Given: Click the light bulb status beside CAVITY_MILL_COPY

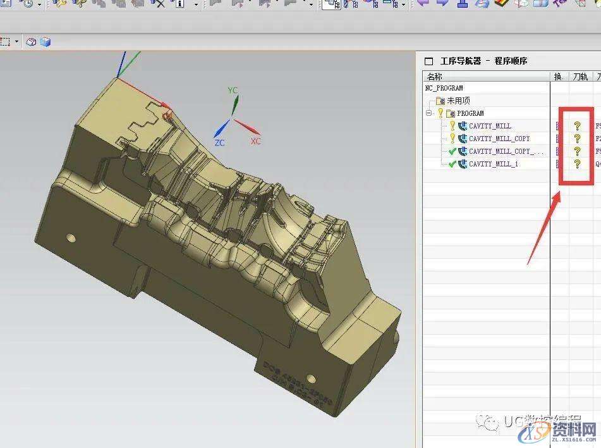Looking at the screenshot, I should [452, 139].
